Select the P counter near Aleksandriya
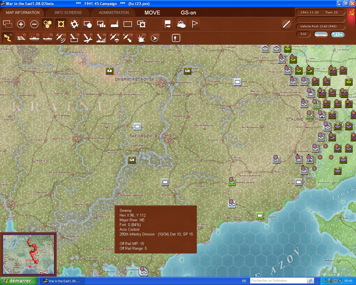Viewport: 356px width, 285px height. 110,71
